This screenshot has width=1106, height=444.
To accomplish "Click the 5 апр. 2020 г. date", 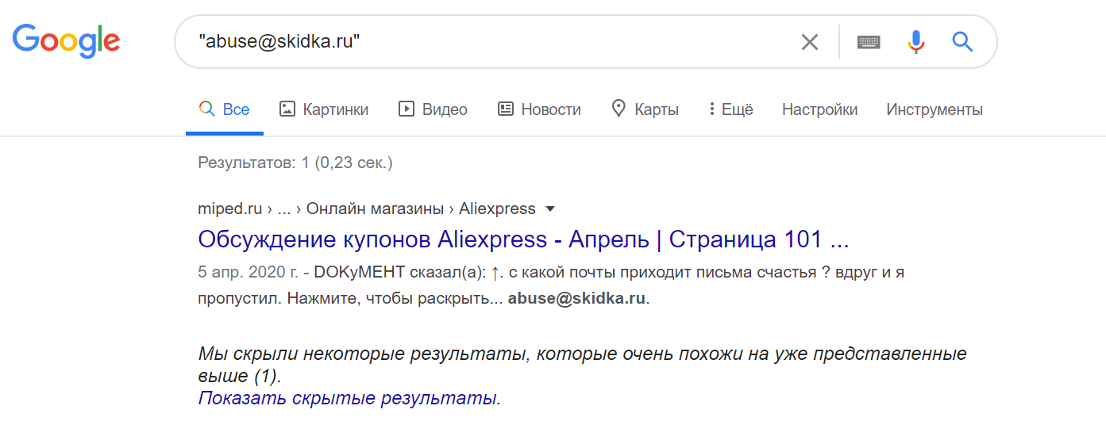I will pos(249,273).
